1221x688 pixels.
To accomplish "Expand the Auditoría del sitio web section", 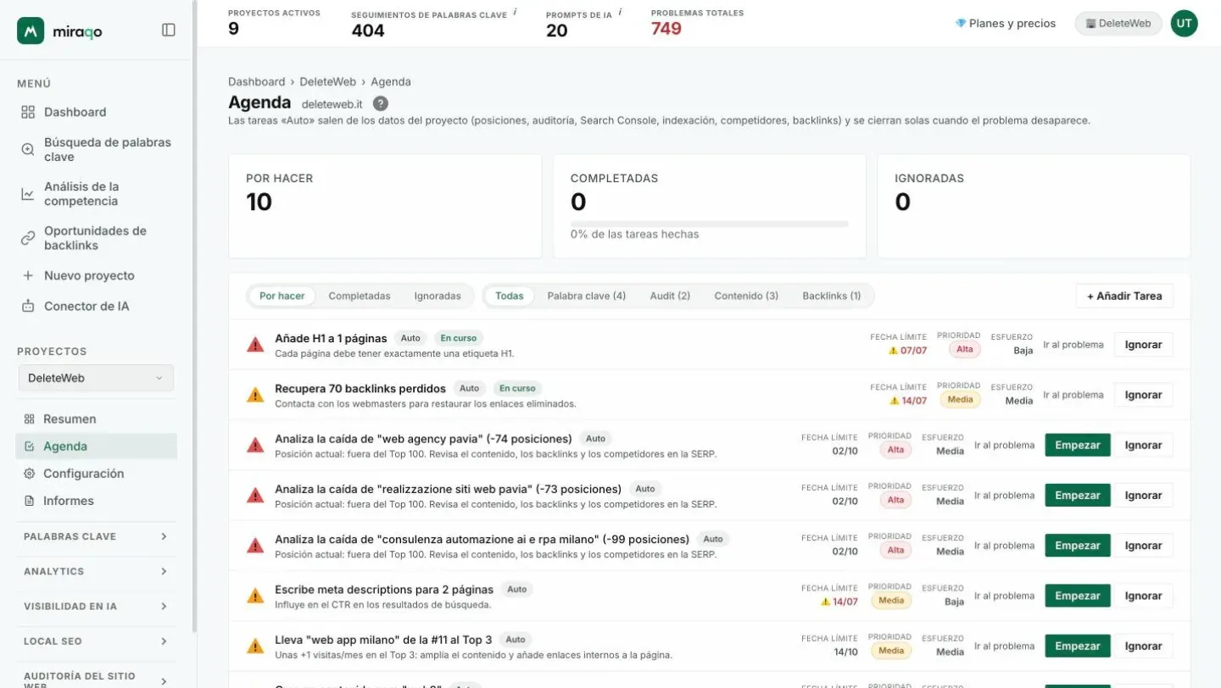I will pos(96,680).
